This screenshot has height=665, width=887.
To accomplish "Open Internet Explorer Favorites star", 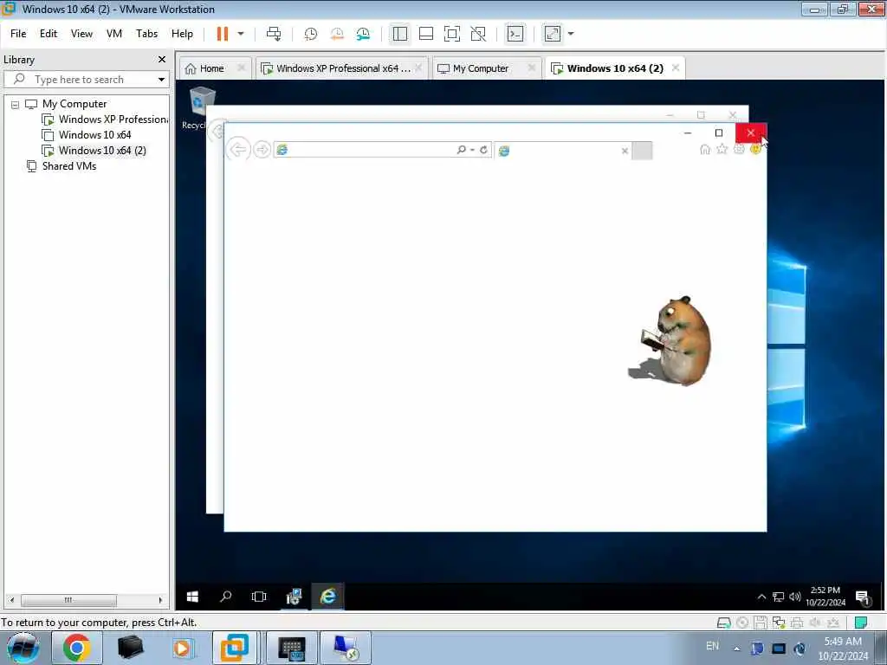I will [x=722, y=149].
